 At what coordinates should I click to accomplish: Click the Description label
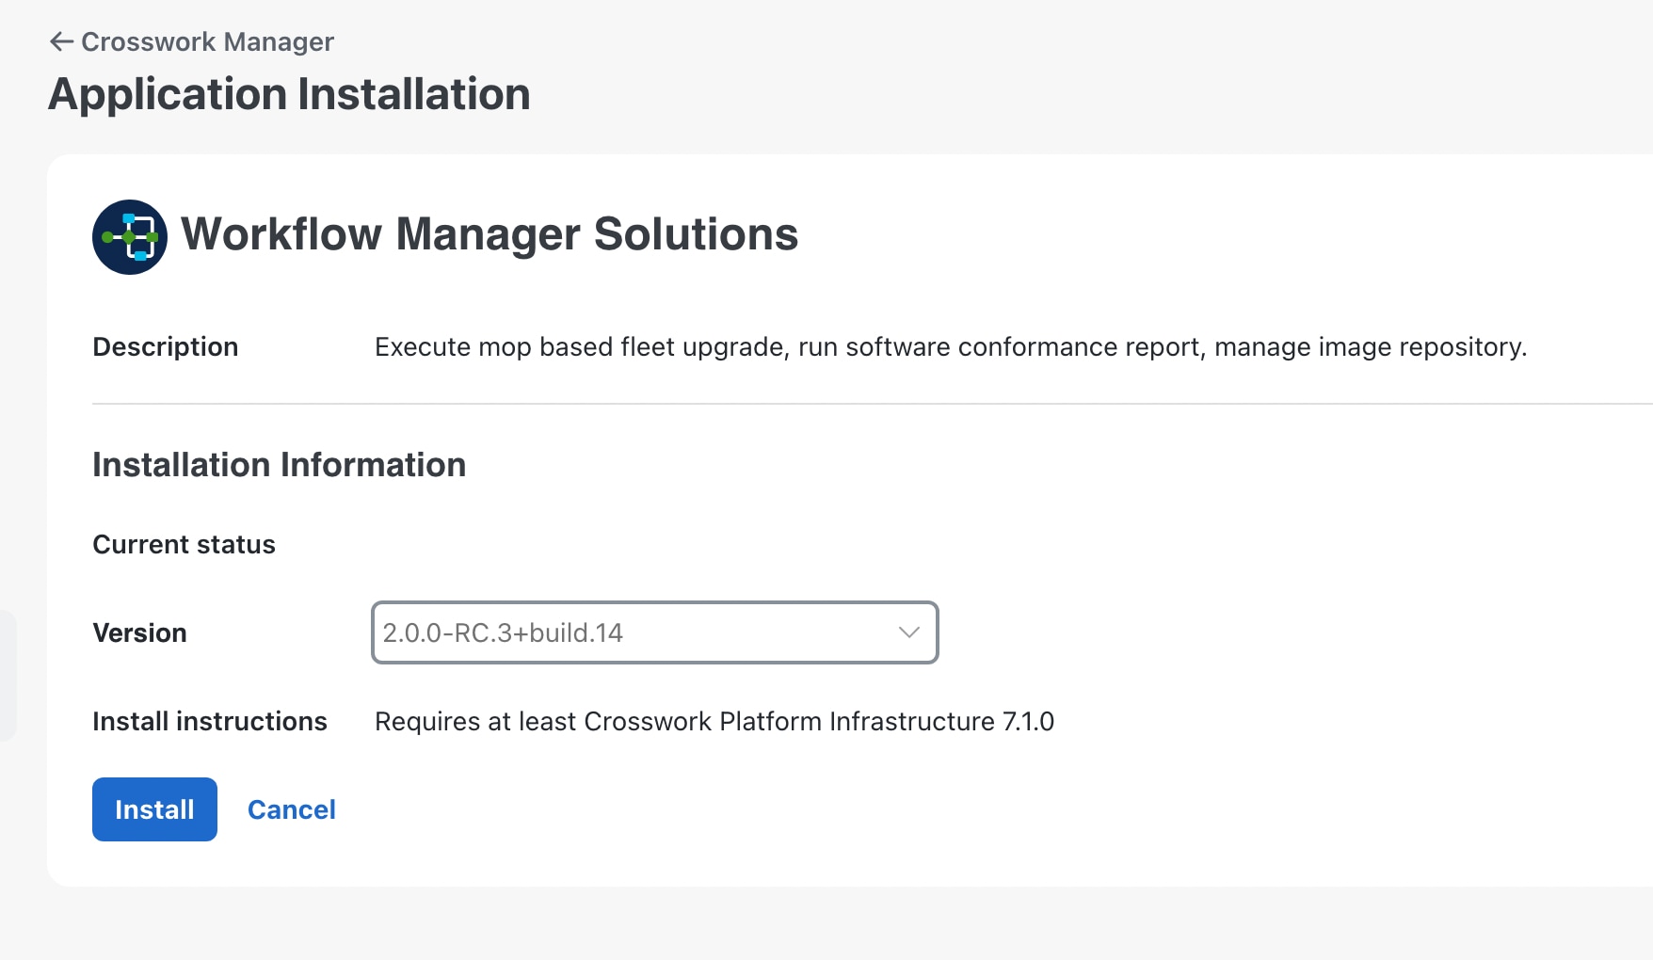(x=166, y=346)
